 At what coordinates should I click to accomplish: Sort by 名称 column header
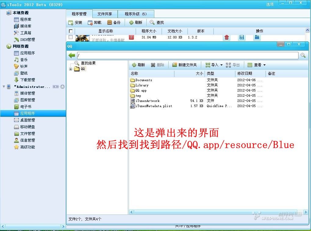152,74
